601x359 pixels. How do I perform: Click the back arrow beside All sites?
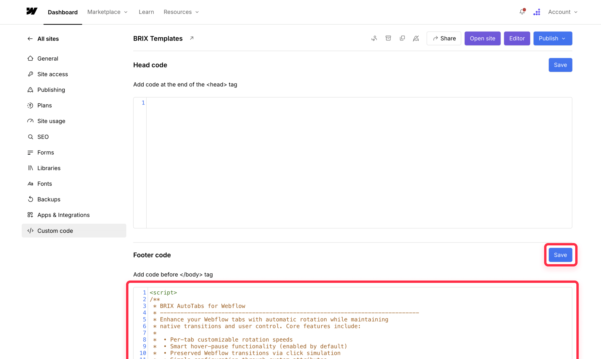point(30,39)
